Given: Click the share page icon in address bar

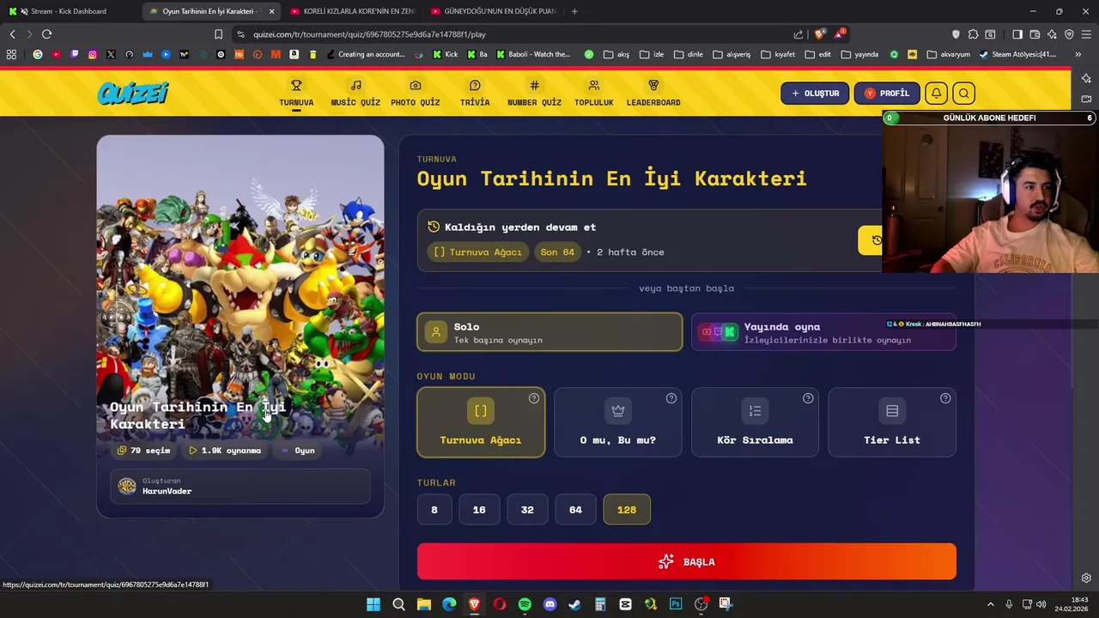Looking at the screenshot, I should click(x=798, y=34).
